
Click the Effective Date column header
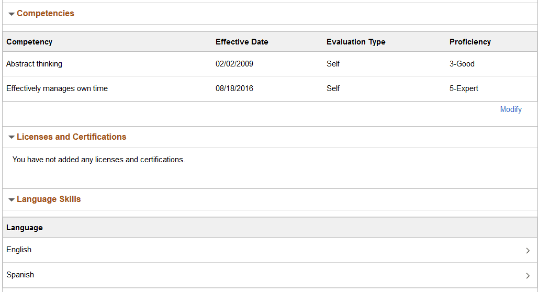point(242,42)
